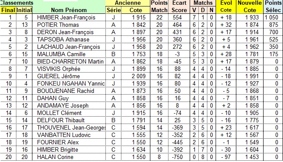Select the Evol Cote yellow header
Viewport: 283px width, 162px height.
(x=226, y=6)
